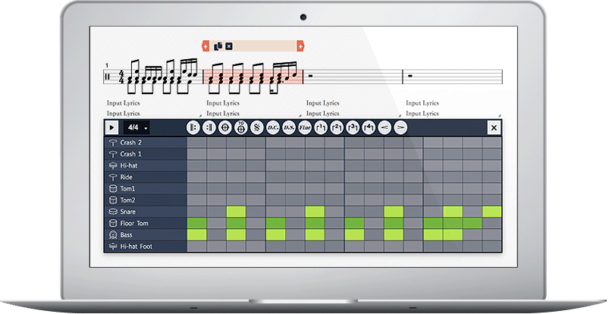
Task: Toggle the first Bass drum step
Action: (x=196, y=235)
